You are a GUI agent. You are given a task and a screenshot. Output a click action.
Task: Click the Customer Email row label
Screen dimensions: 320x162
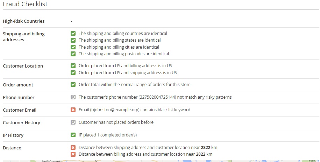point(20,110)
